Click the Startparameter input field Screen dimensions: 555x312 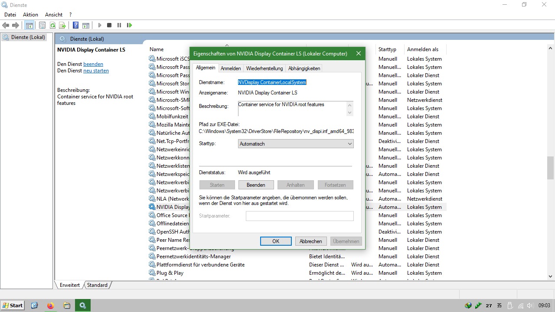pos(300,216)
